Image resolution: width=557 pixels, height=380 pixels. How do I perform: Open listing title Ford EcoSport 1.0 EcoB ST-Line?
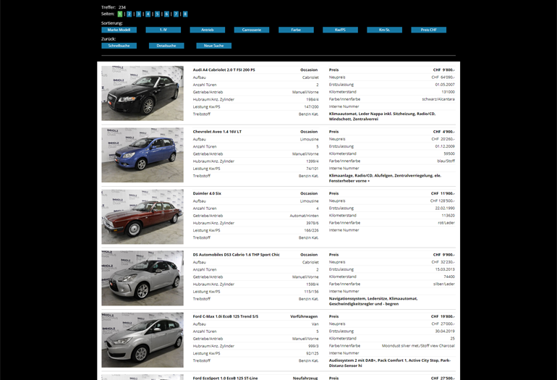click(225, 378)
